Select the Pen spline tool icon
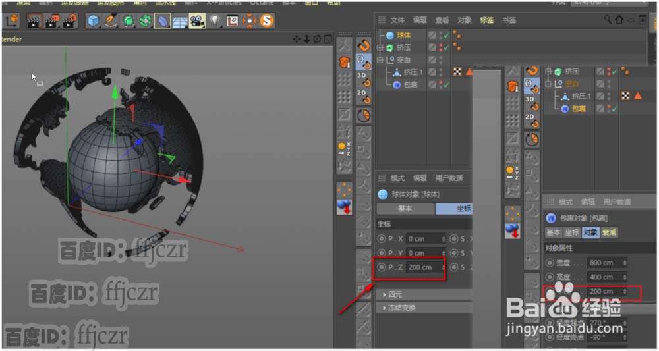The image size is (659, 351). tap(110, 22)
